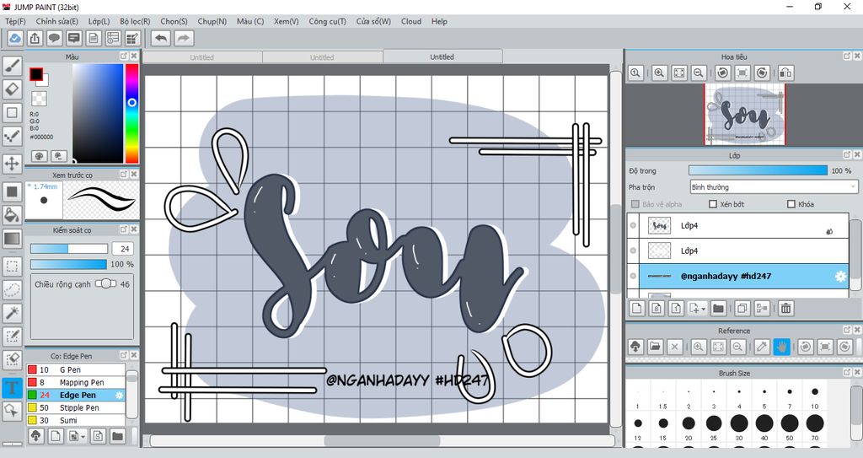Click the navigator canvas thumbnail
This screenshot has width=863, height=458.
(745, 115)
